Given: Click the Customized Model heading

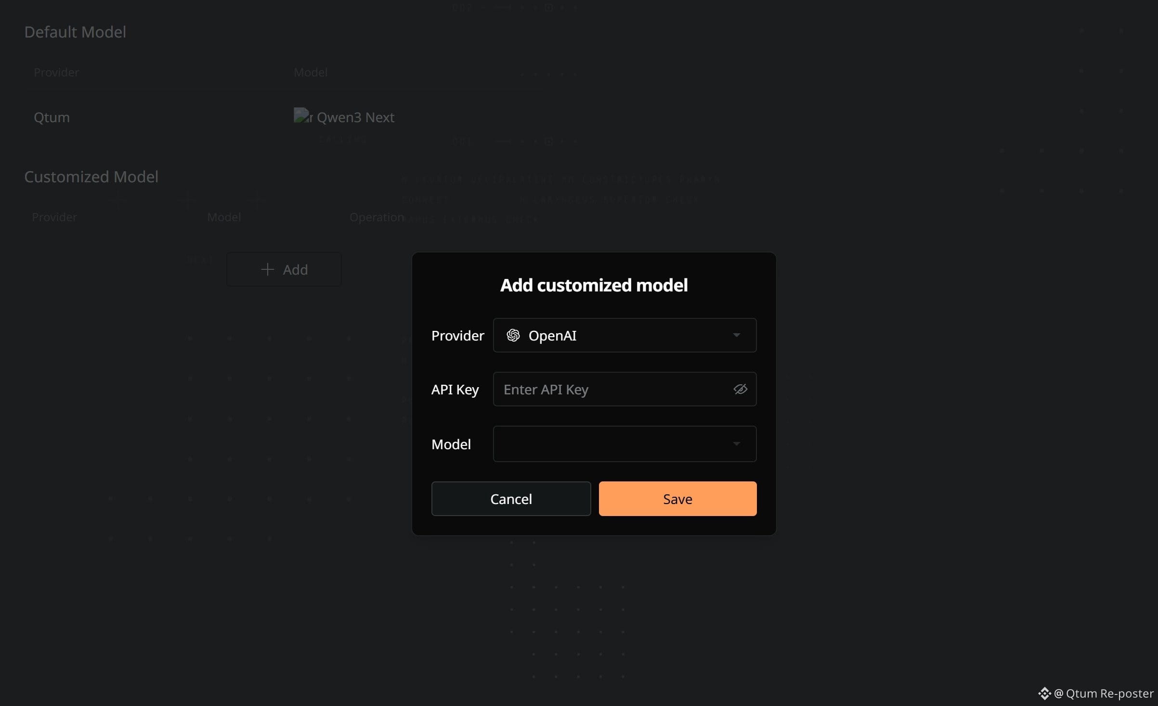Looking at the screenshot, I should tap(91, 176).
